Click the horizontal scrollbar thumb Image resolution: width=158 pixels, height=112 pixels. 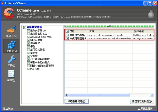tap(99, 95)
